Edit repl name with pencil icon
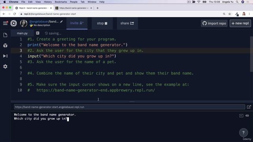 (62, 22)
